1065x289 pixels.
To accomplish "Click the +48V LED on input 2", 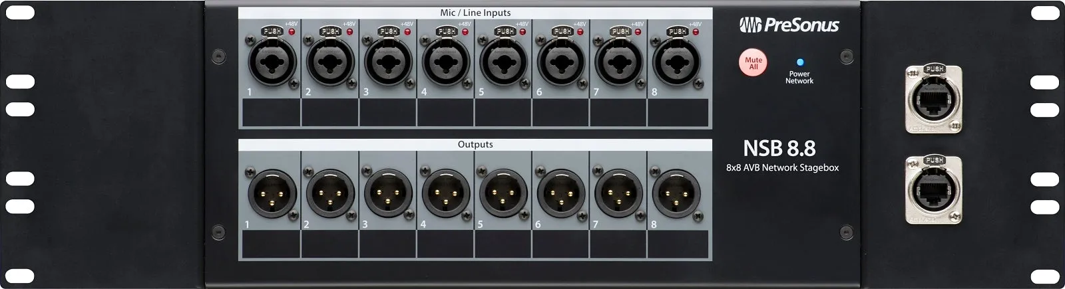I will pos(349,31).
